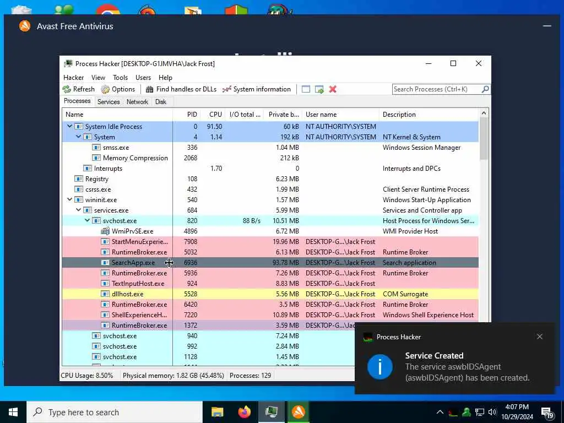Show hidden system tray icons

pyautogui.click(x=440, y=412)
